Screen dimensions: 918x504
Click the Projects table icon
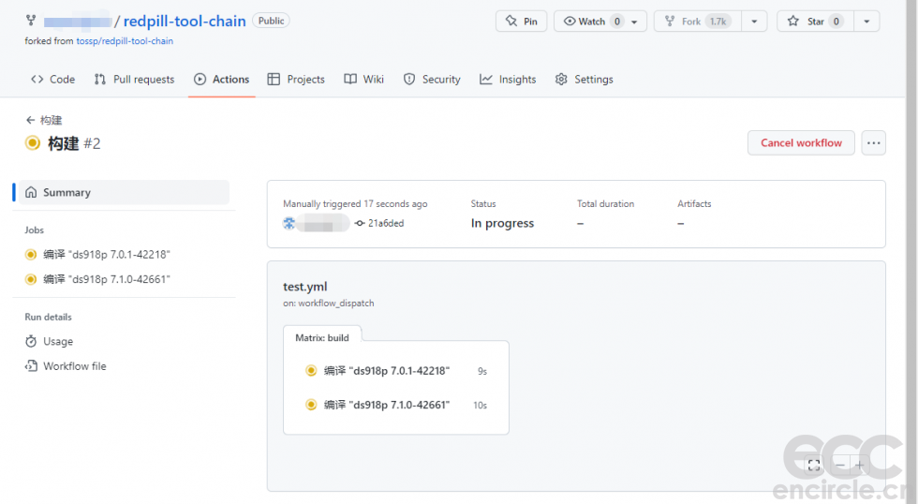point(274,79)
